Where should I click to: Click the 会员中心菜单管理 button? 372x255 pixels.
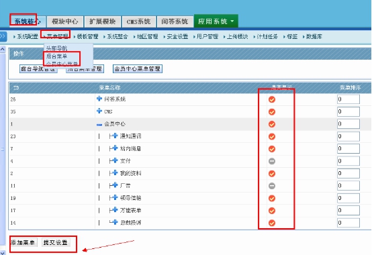click(138, 68)
